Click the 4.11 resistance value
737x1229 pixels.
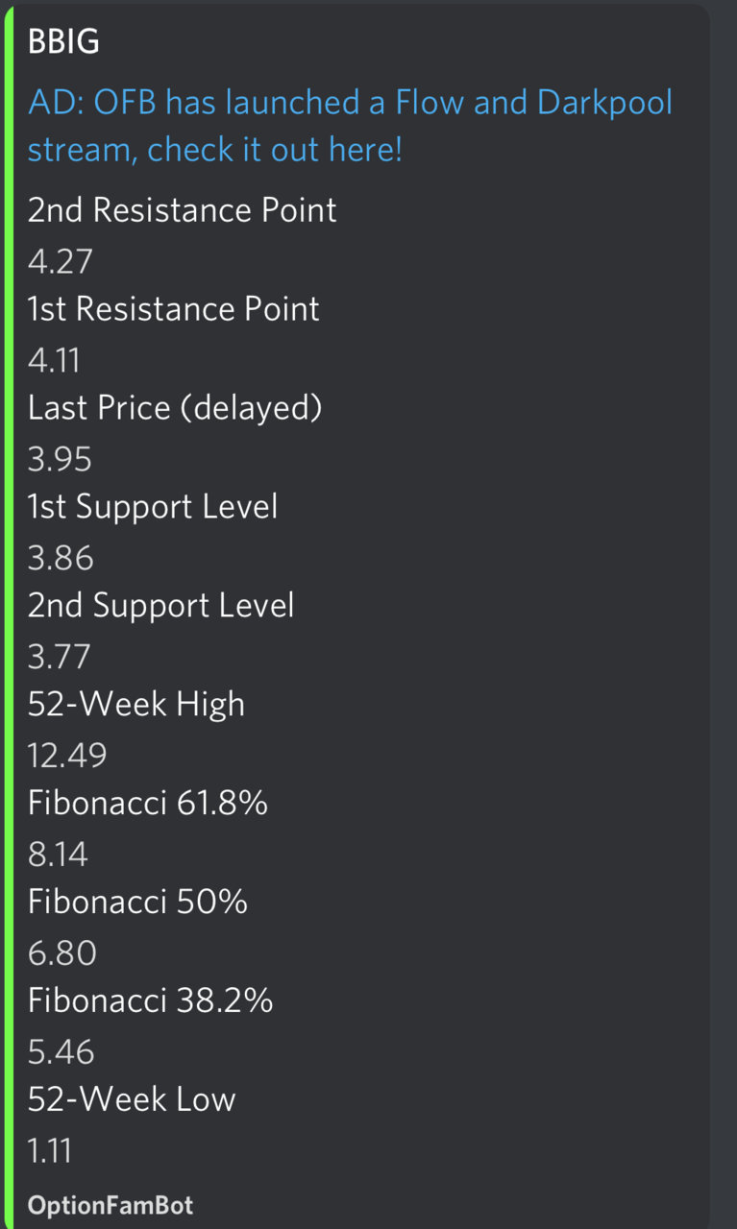pos(55,359)
